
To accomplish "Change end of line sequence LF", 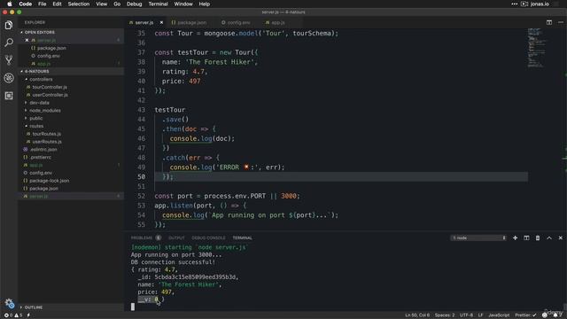I will [x=480, y=315].
